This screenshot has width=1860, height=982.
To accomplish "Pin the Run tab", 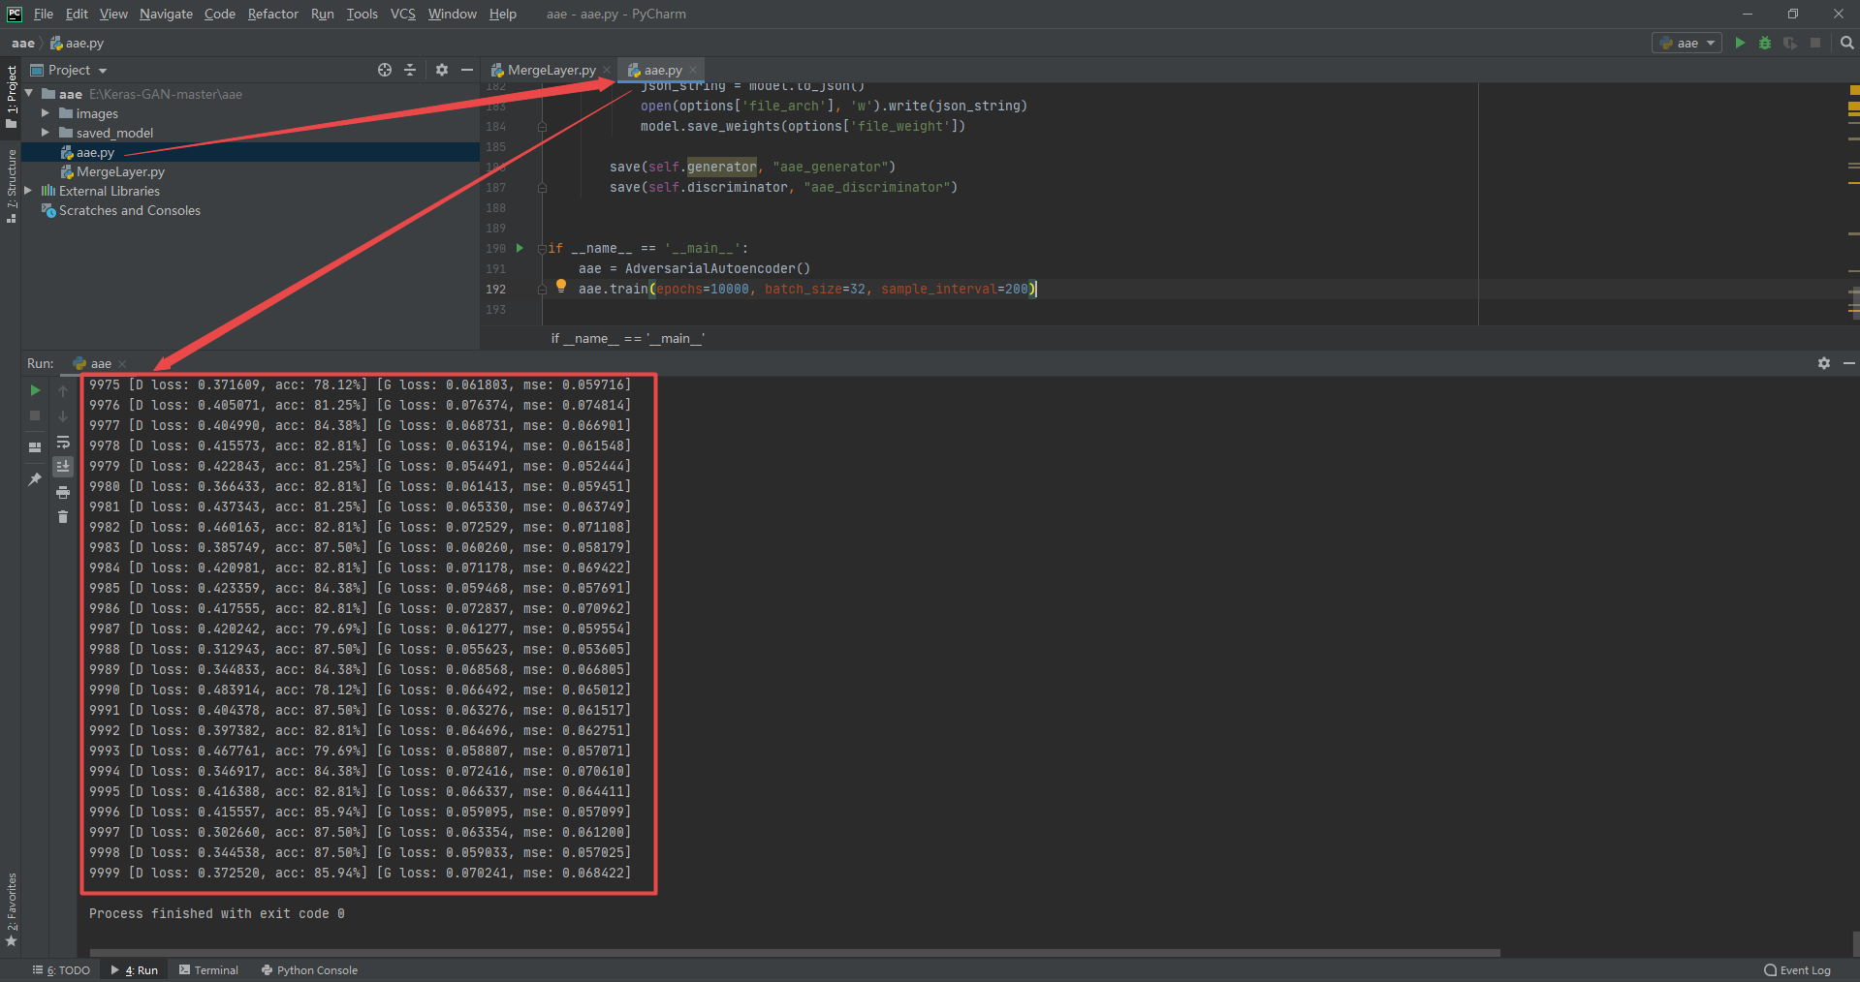I will click(35, 478).
